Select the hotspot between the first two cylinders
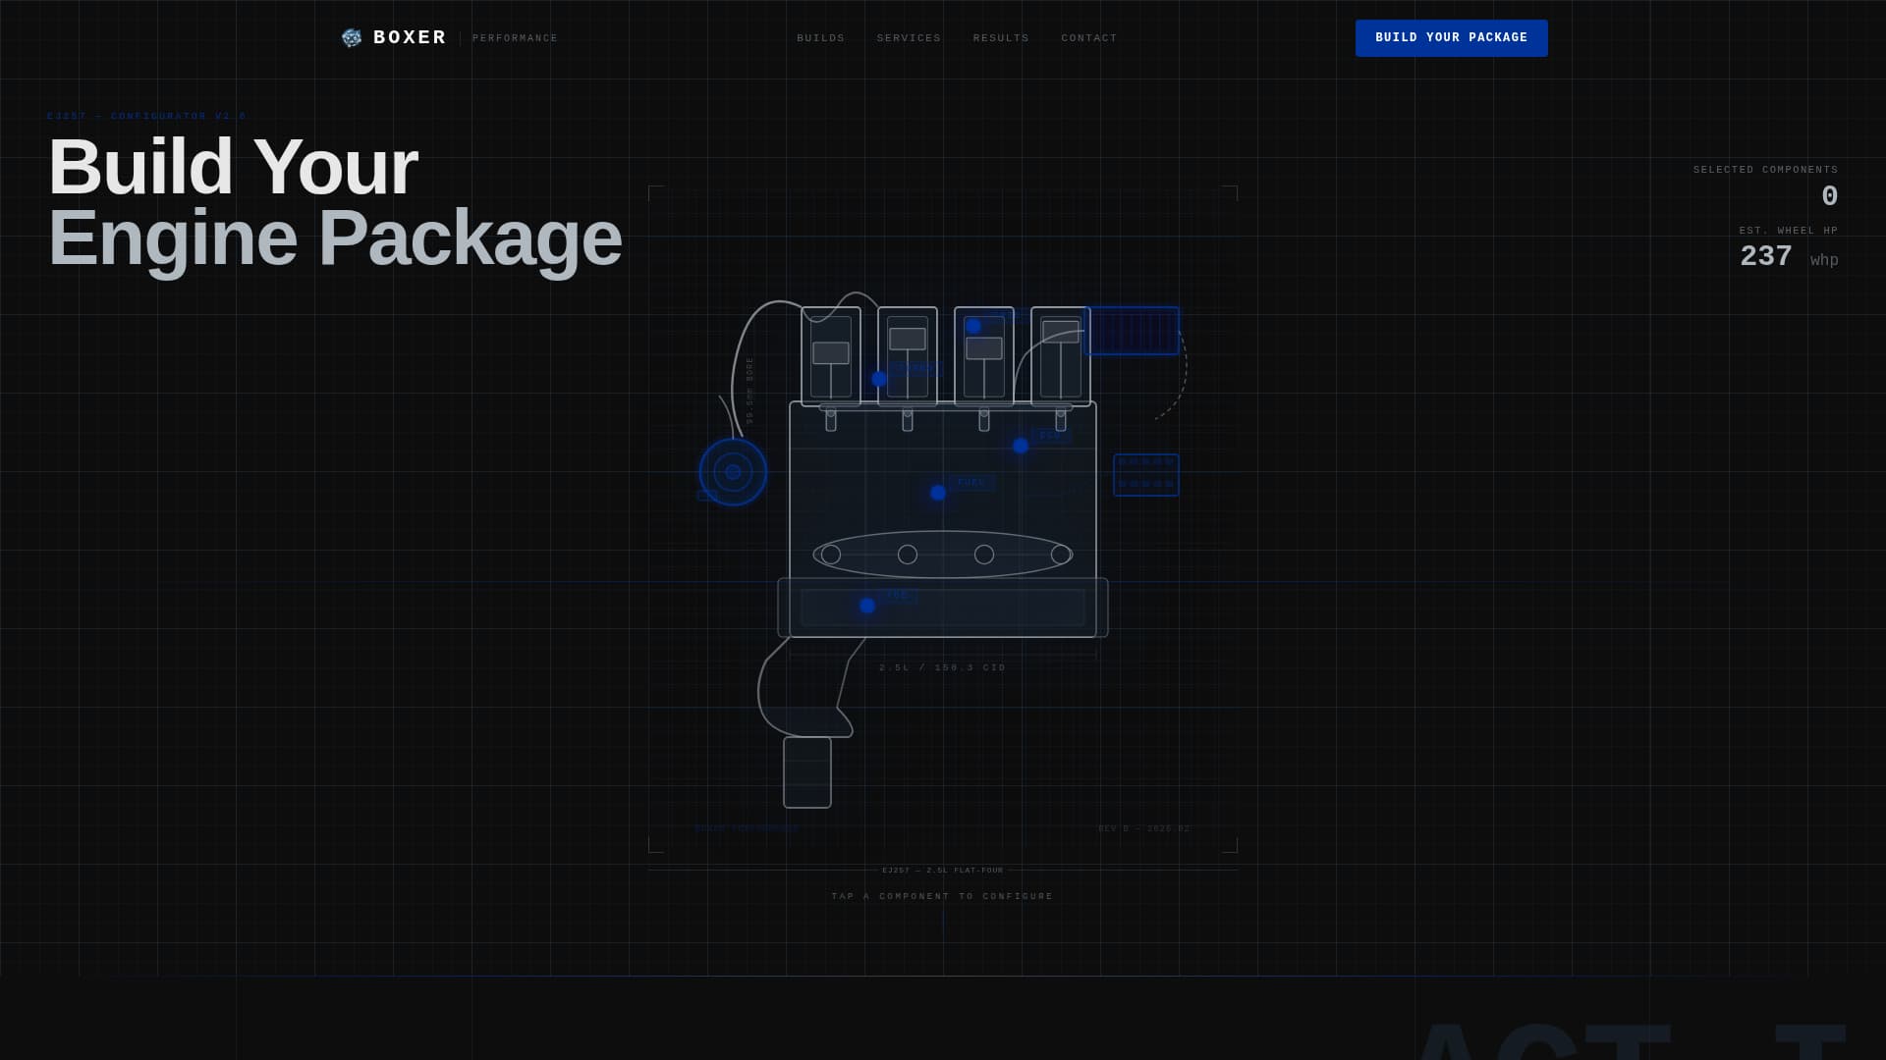 (x=879, y=379)
